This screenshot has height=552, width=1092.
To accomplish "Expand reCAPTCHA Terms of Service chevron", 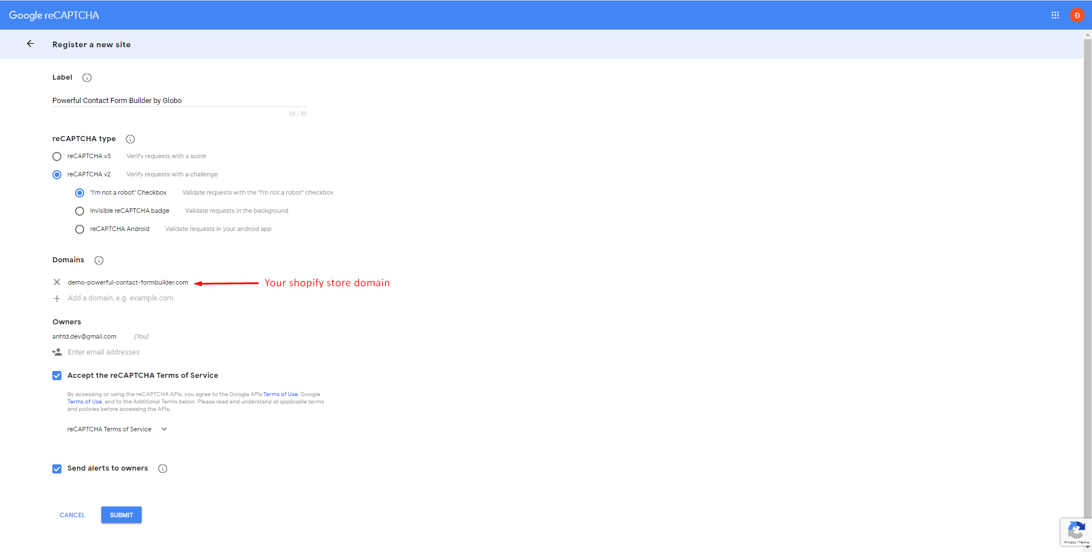I will pyautogui.click(x=164, y=429).
